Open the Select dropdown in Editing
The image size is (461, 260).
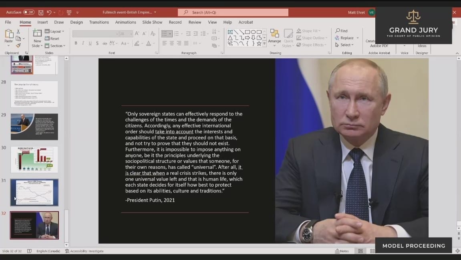pos(344,45)
